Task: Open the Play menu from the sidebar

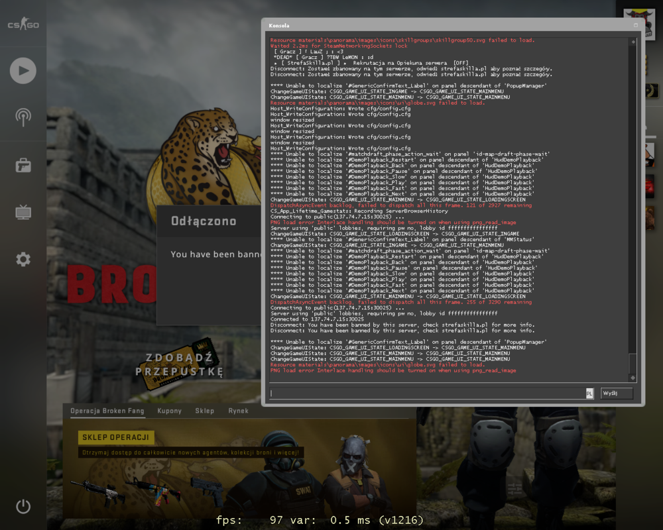Action: coord(23,71)
